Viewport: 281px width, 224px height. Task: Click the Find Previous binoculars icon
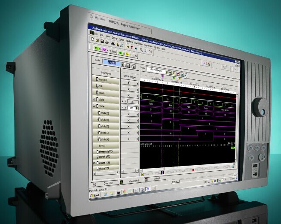click(x=118, y=45)
